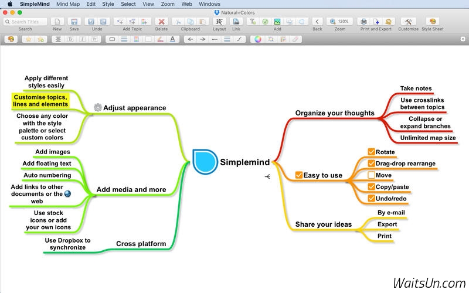Redo the last undone action

click(x=103, y=22)
